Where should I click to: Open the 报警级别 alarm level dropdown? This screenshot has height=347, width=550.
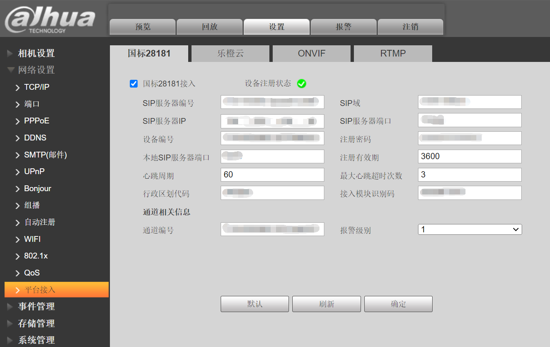[469, 229]
